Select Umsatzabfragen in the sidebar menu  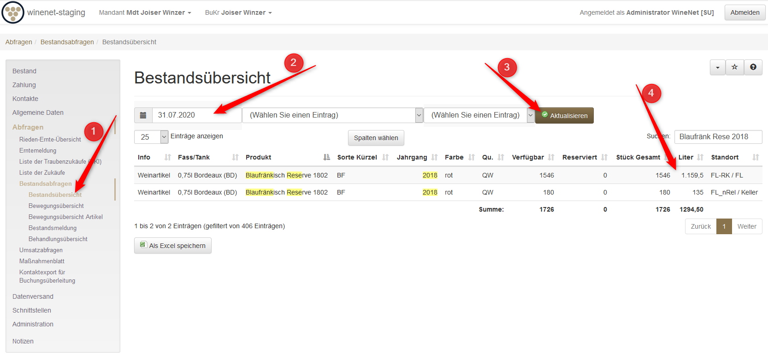coord(41,250)
